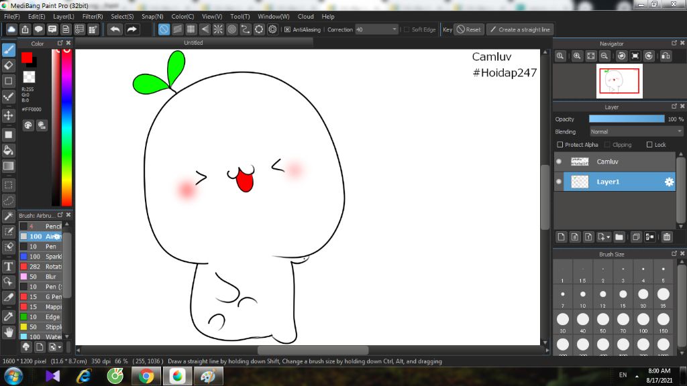The height and width of the screenshot is (386, 687).
Task: Open the Snap menu
Action: tap(152, 17)
